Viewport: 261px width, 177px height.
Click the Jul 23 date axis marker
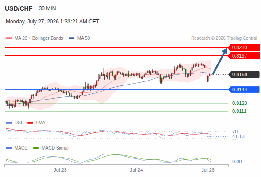(x=60, y=170)
